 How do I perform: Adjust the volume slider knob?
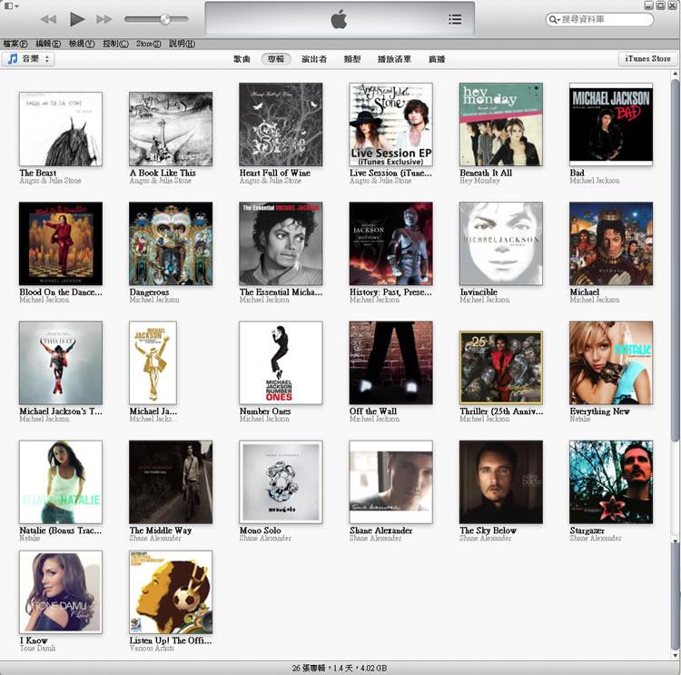click(x=165, y=19)
